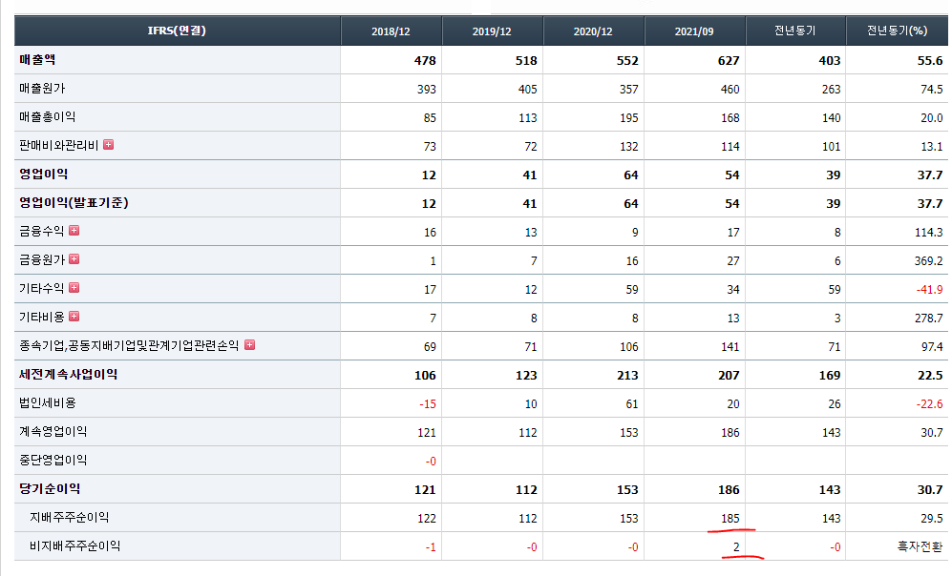This screenshot has height=576, width=952.
Task: Click 관계기업관련손익 2021/09 value 141
Action: pos(730,347)
